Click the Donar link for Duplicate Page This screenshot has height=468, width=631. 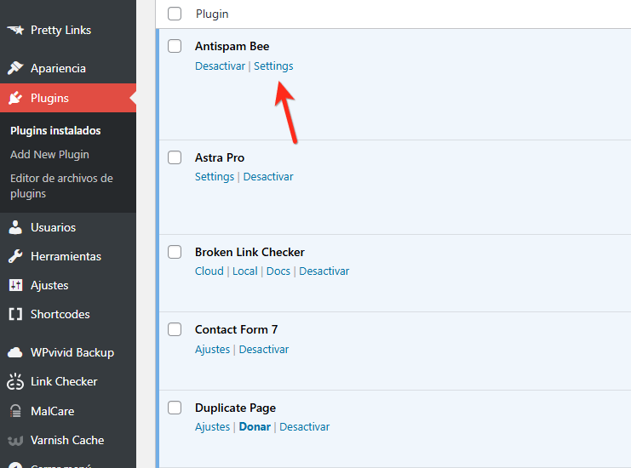click(255, 426)
